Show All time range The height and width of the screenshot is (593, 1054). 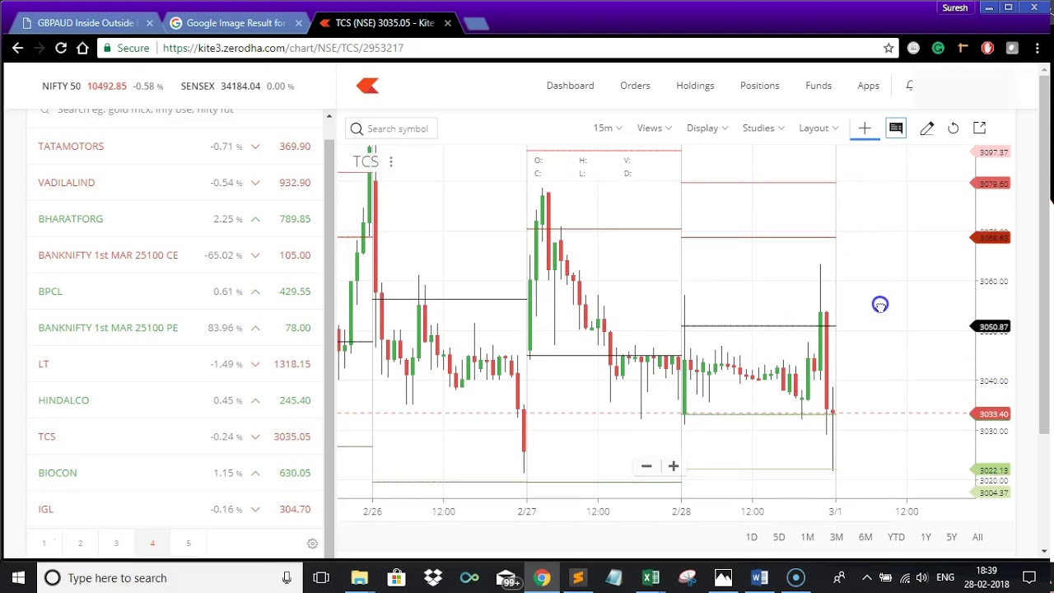click(x=977, y=537)
